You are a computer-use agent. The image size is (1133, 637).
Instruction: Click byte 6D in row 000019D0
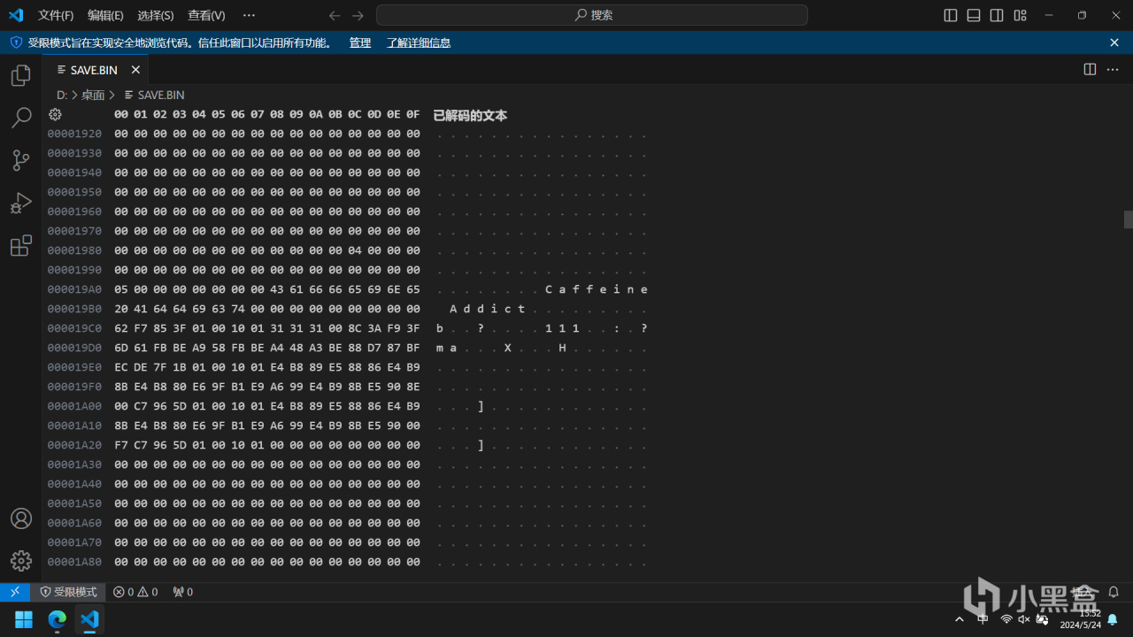[121, 348]
